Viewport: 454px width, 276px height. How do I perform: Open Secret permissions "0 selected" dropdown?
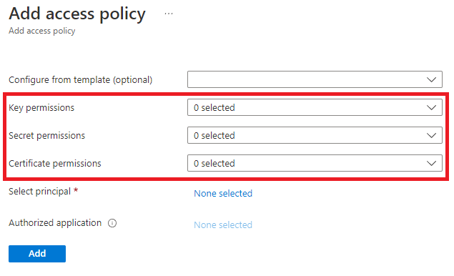point(315,135)
